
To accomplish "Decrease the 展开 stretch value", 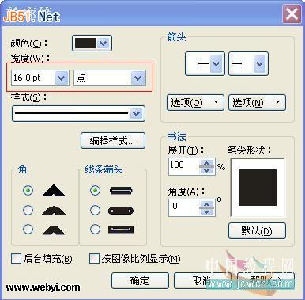I will (x=207, y=170).
